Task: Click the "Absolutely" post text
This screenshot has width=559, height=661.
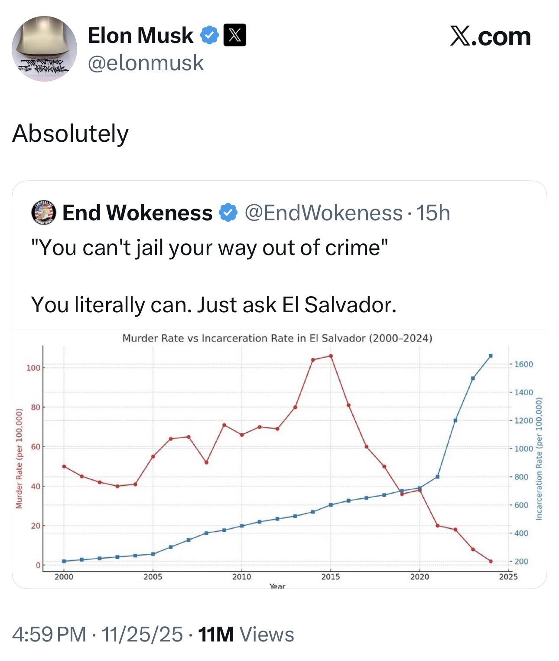Action: pyautogui.click(x=71, y=133)
